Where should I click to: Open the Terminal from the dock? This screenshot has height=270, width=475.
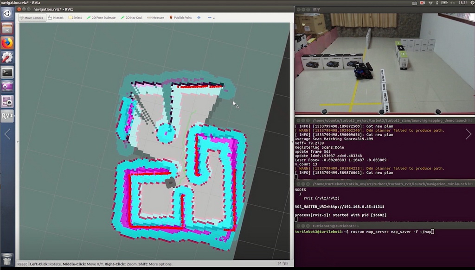7,72
